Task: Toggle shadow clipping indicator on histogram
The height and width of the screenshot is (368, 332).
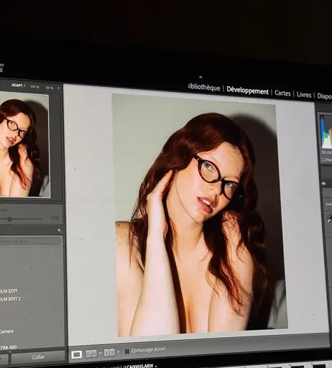Action: [322, 118]
